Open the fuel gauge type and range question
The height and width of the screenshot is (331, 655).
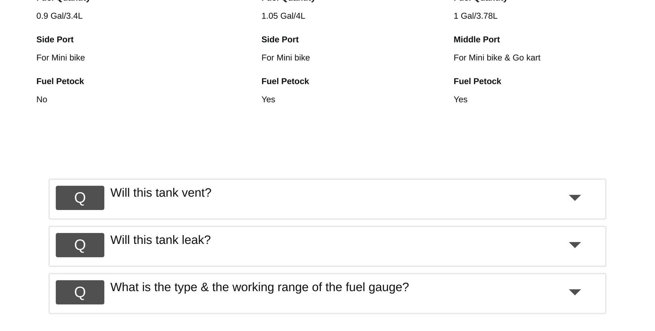(x=260, y=287)
